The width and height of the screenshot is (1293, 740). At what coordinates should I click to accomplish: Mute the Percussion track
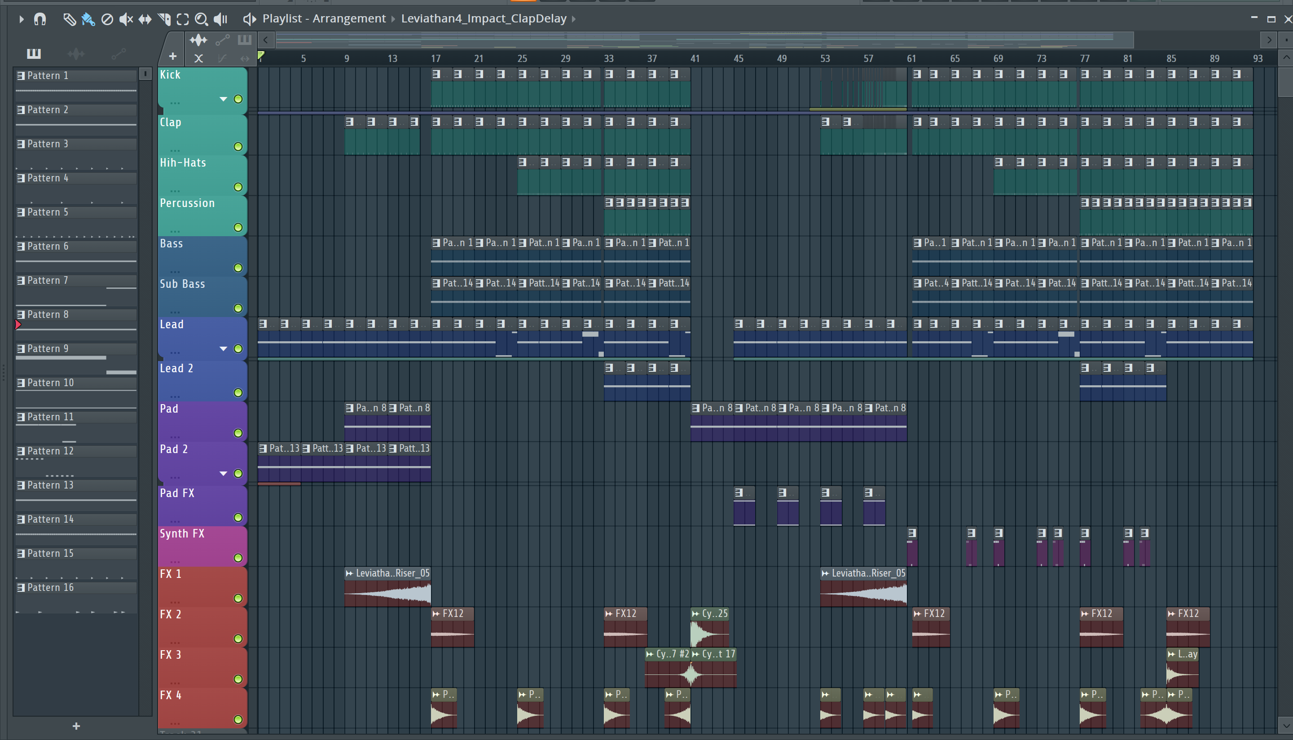click(238, 228)
